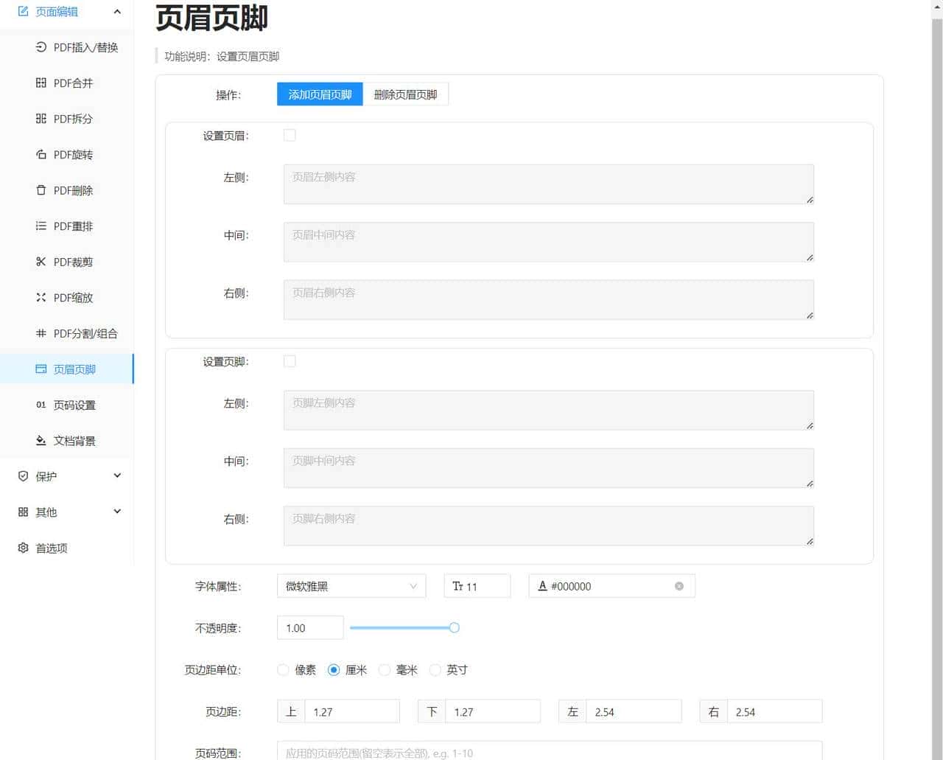Collapse the 页面编辑 section

[116, 11]
